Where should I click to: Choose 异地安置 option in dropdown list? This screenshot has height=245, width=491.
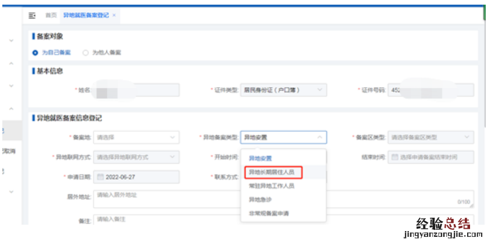[261, 158]
